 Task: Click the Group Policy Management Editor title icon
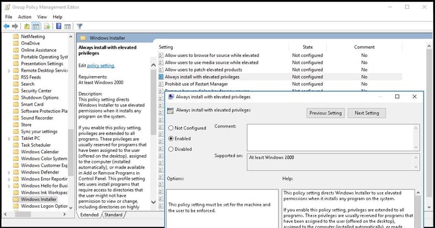tap(8, 7)
